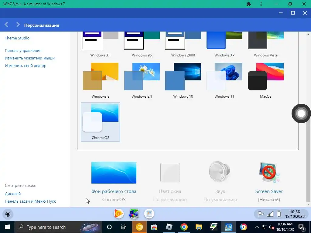Show hidden tray icons chevron
Image resolution: width=311 pixels, height=233 pixels.
(257, 227)
